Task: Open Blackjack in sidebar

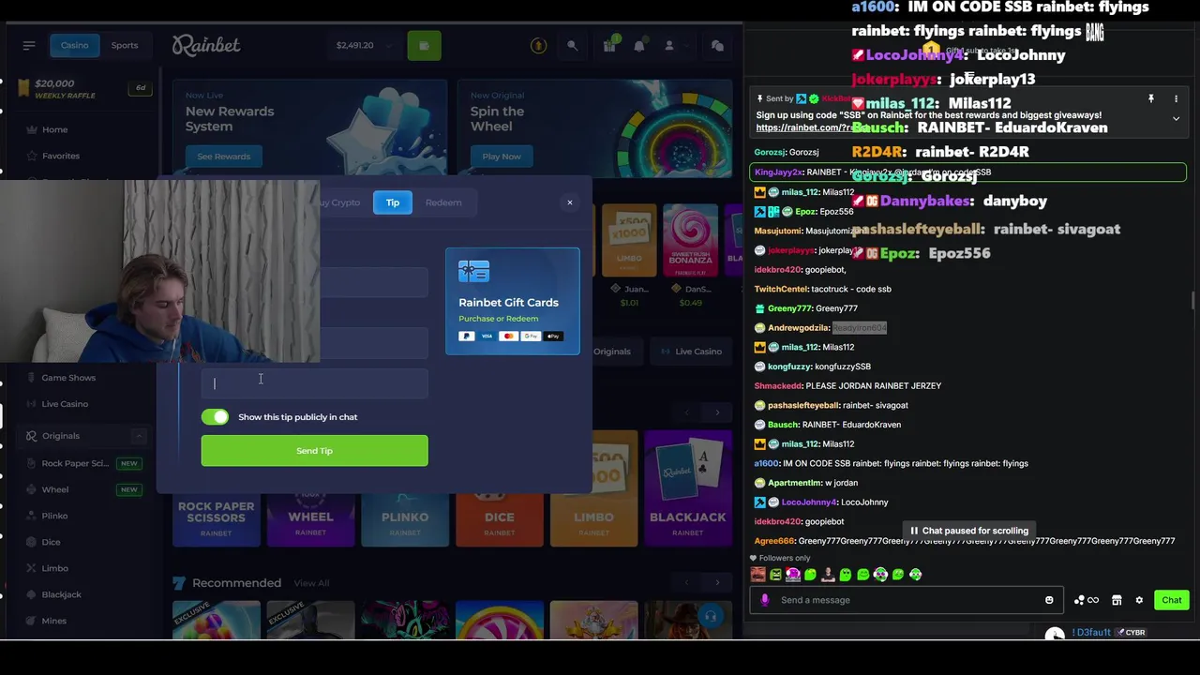Action: pos(61,594)
